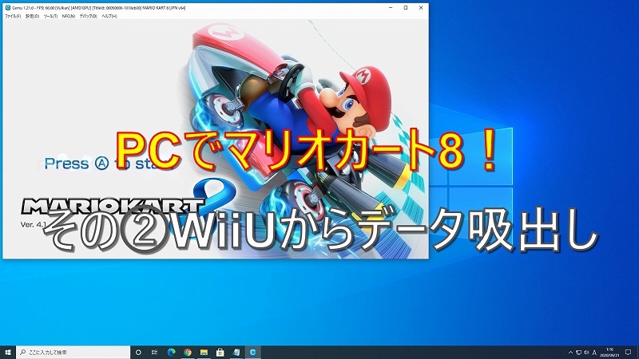Open the NFC(N) menu in Cemu
Viewport: 639px width, 359px height.
[69, 16]
